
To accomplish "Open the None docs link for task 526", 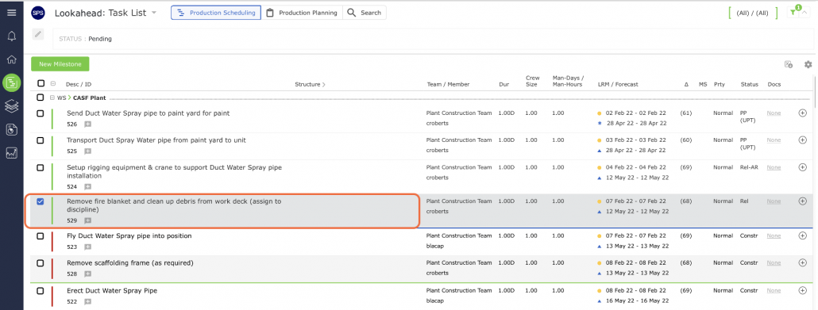I will pos(774,113).
